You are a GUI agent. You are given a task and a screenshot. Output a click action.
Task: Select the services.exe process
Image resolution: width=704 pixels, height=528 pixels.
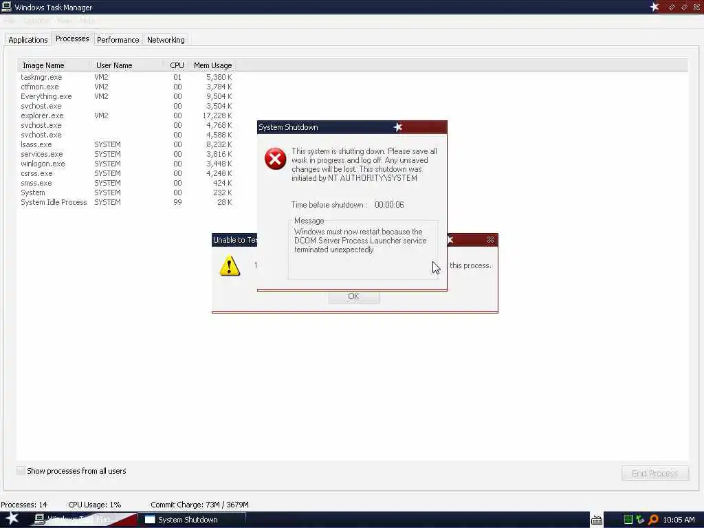126,154
